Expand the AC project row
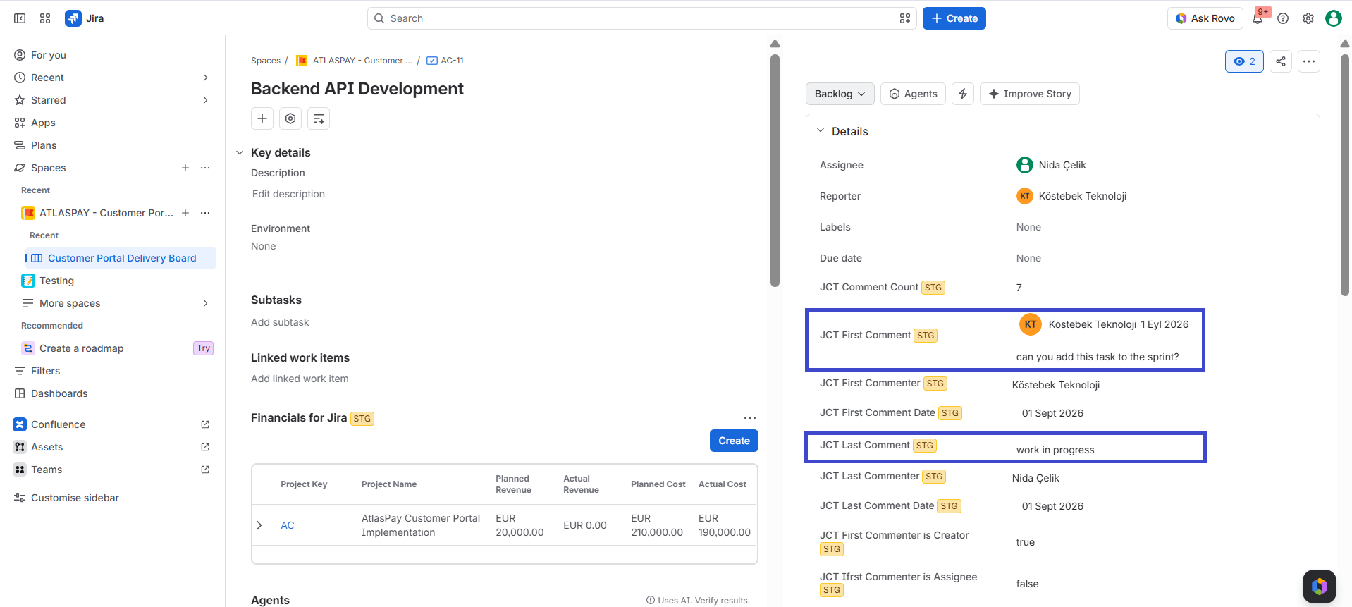Screen dimensions: 1352x607 [x=259, y=525]
